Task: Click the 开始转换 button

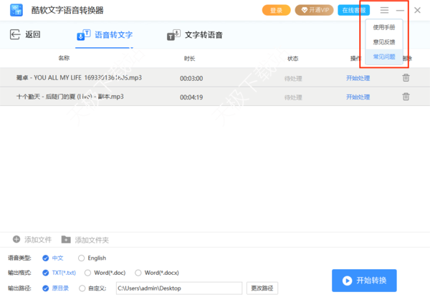Action: [364, 281]
